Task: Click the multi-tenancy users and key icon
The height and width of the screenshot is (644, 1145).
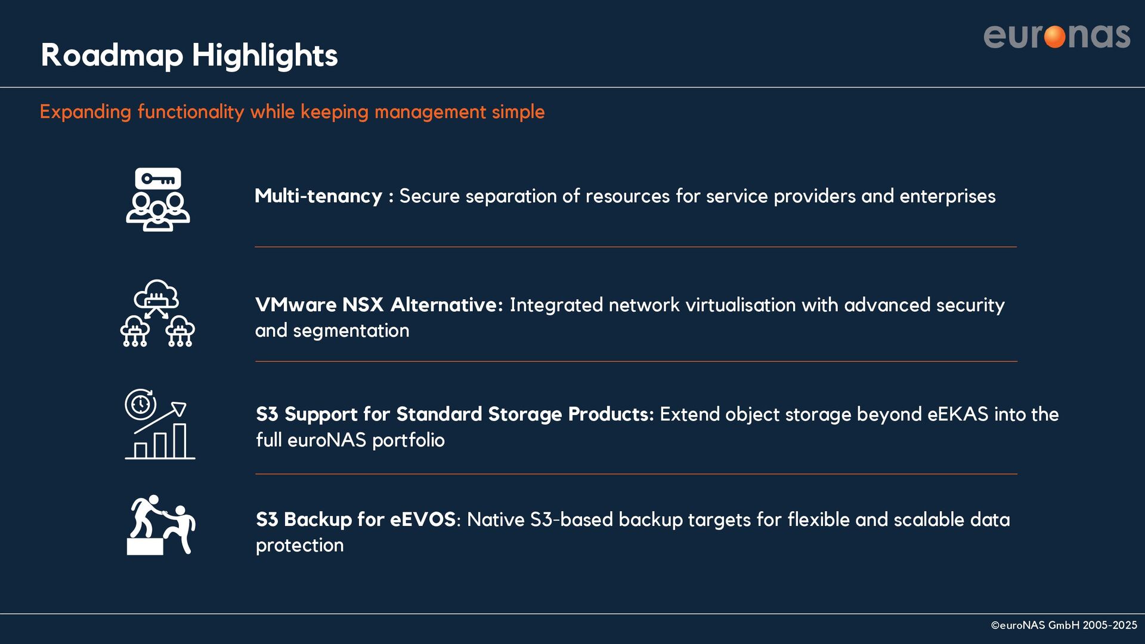Action: coord(158,200)
